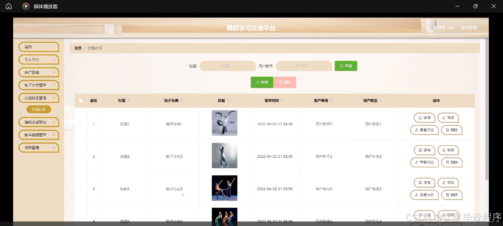Expand the 教学视频管理 sidebar menu
The image size is (503, 226).
pos(39,135)
